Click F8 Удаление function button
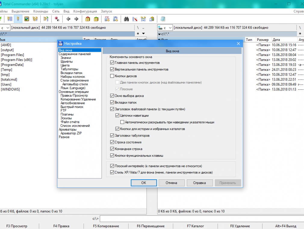This screenshot has height=229, width=304. pyautogui.click(x=240, y=226)
